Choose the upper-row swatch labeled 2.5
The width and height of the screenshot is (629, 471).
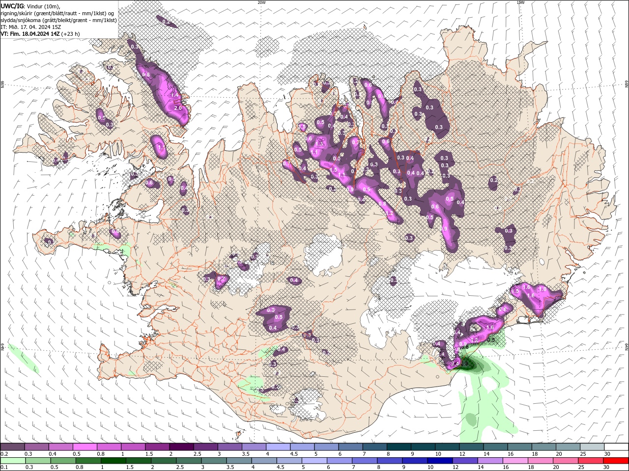(205, 447)
